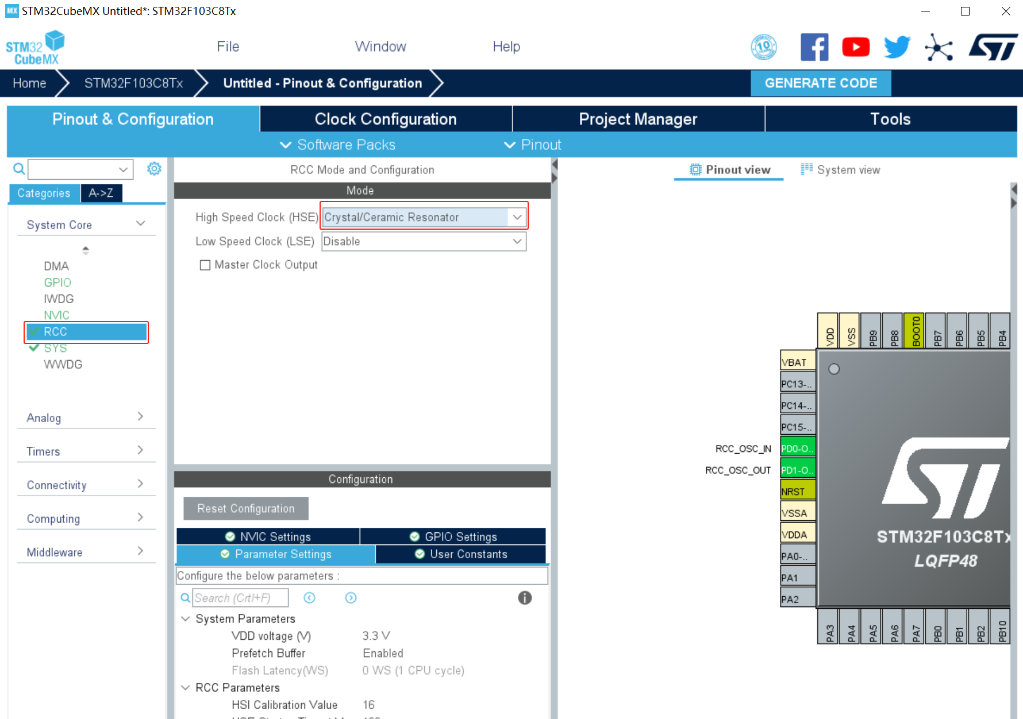This screenshot has width=1023, height=719.
Task: Open the Facebook icon link
Action: (x=814, y=47)
